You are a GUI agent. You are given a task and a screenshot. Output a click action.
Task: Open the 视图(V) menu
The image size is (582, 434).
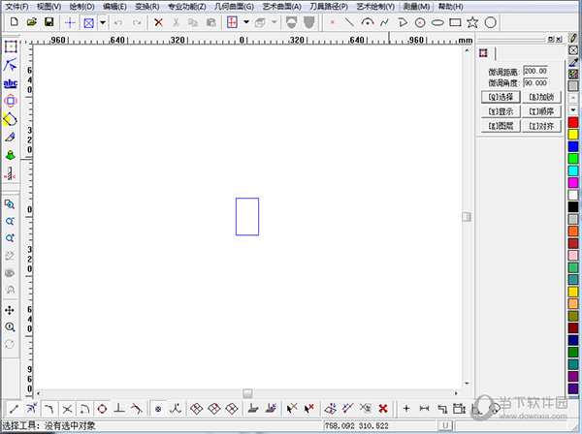49,7
